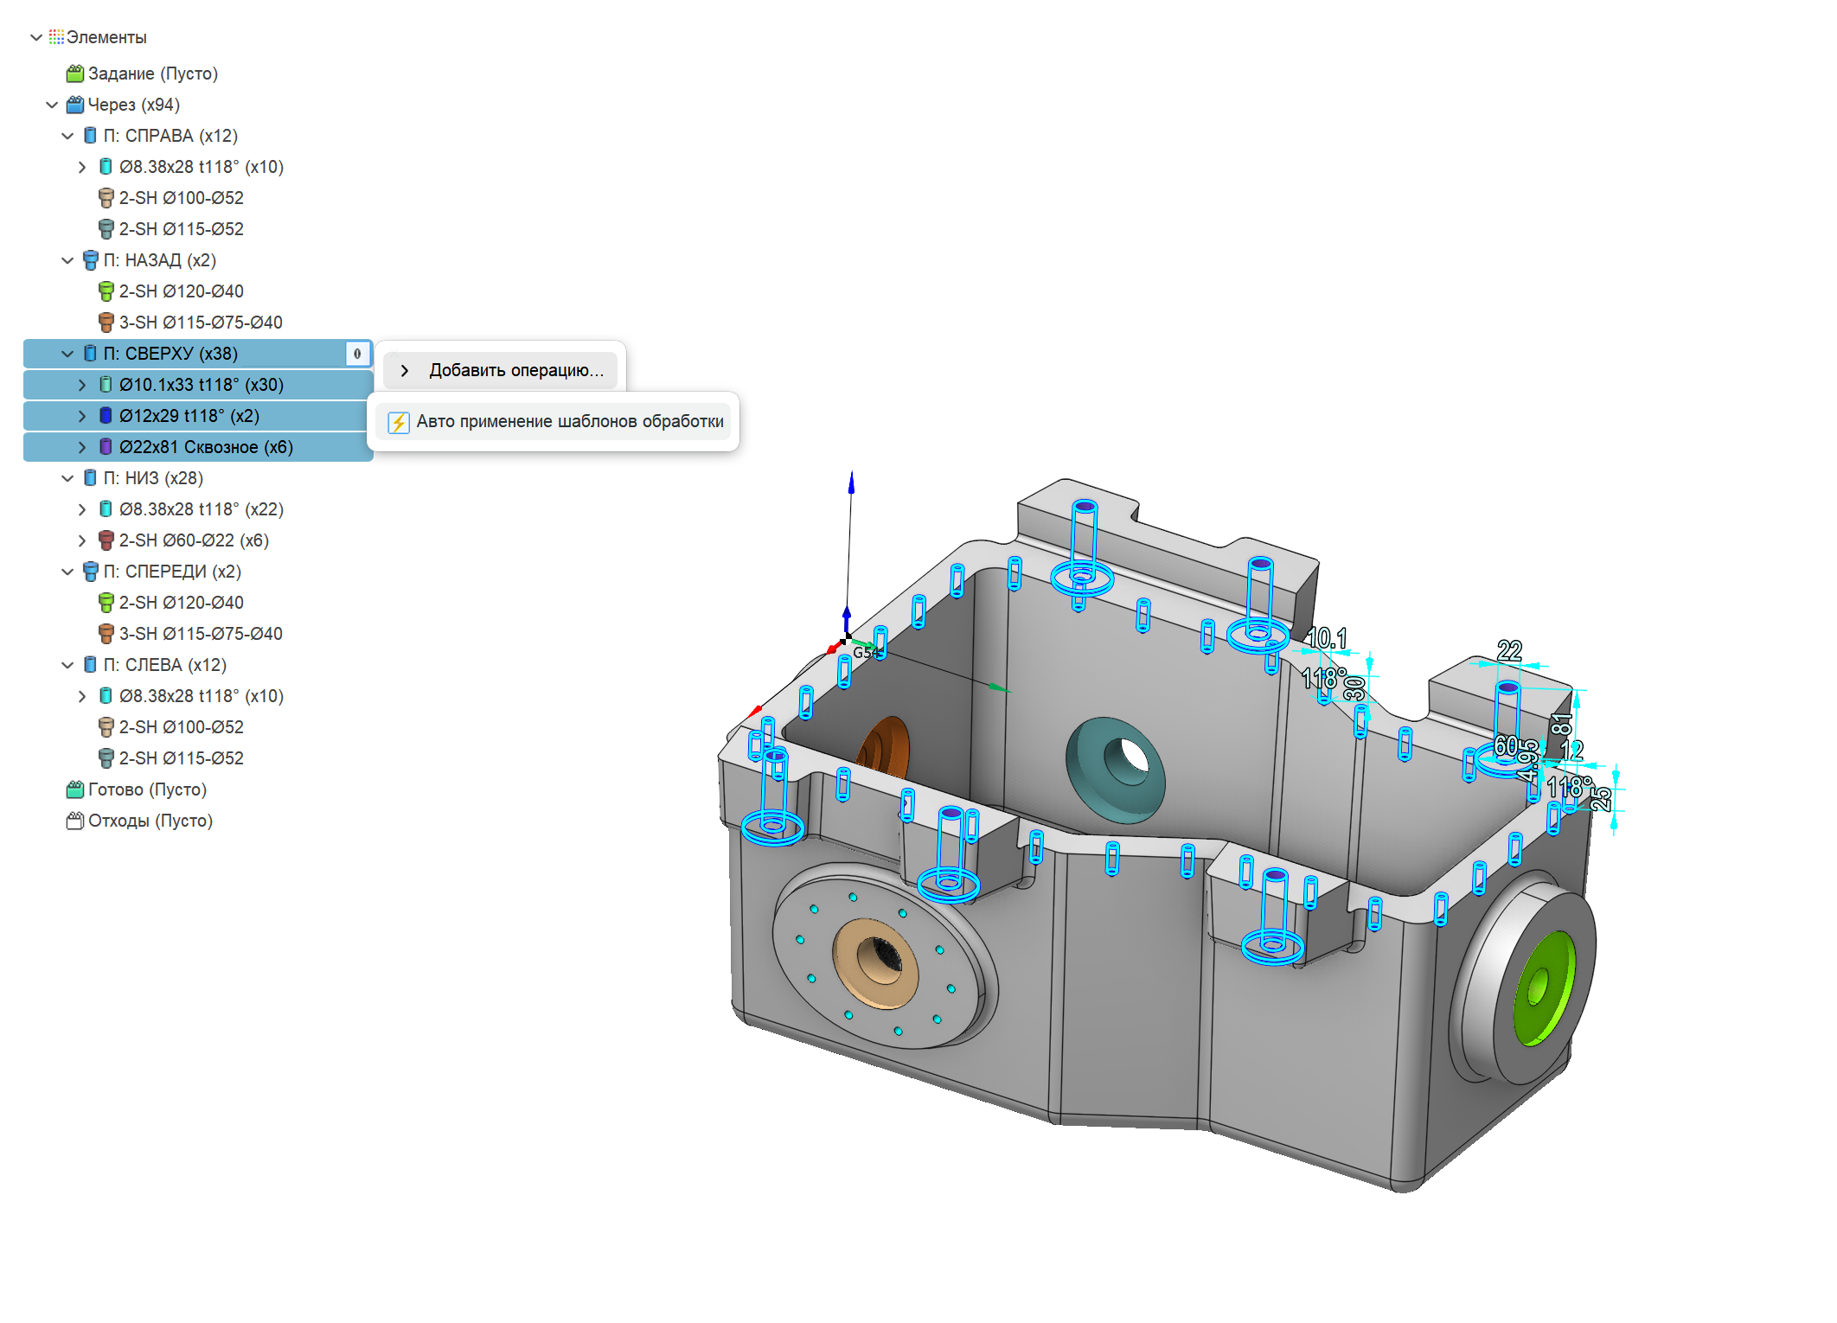Expand Ø8.38x28 t118° (x22) under НИЗ
The image size is (1837, 1323).
[x=82, y=509]
